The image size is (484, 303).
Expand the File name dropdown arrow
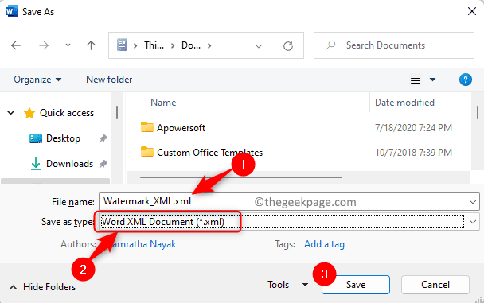(x=473, y=202)
